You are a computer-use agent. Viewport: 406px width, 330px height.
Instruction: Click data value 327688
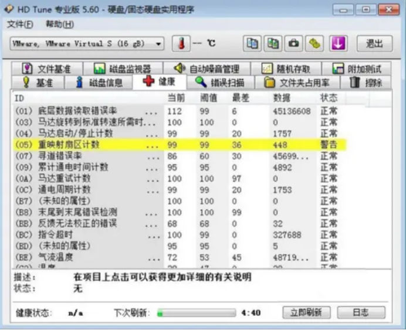click(287, 235)
